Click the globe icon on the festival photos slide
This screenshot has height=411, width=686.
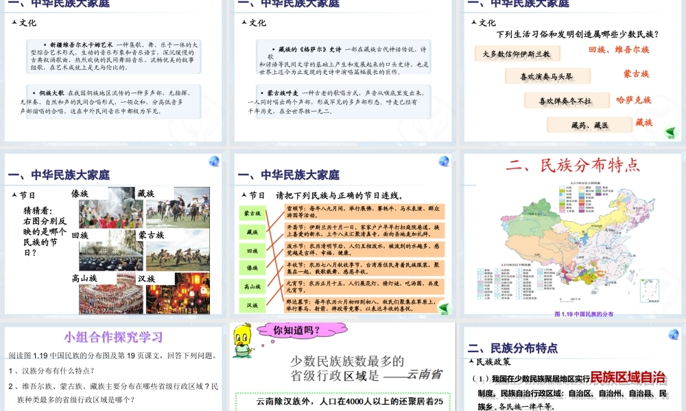214,161
